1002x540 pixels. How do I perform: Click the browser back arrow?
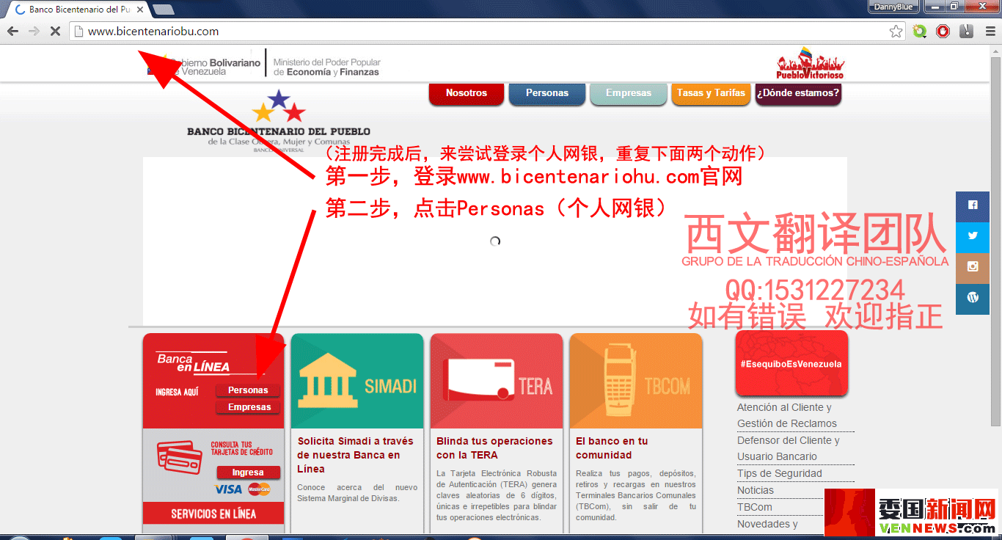(12, 32)
